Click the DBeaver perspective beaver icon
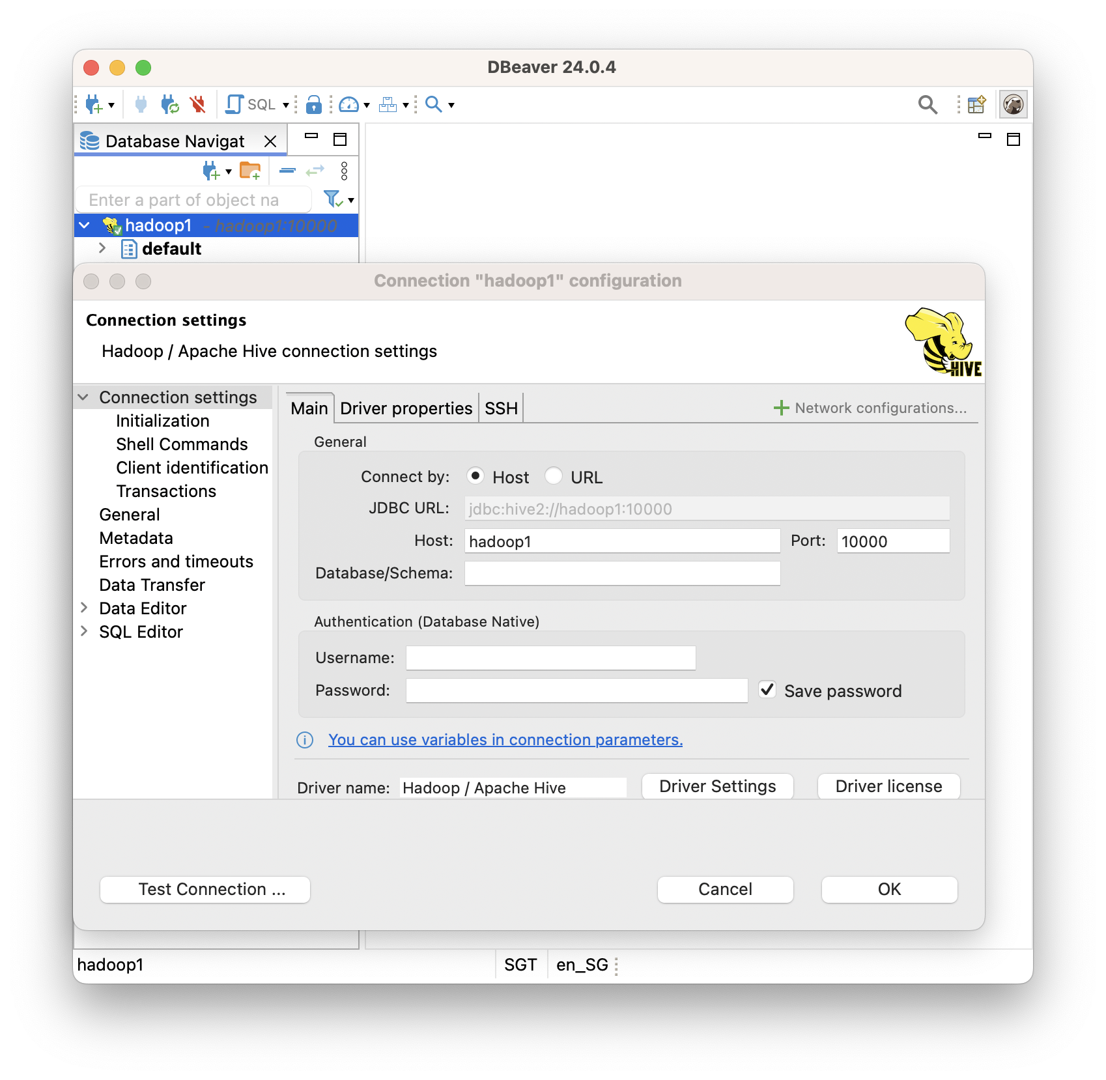This screenshot has height=1080, width=1106. 1014,104
